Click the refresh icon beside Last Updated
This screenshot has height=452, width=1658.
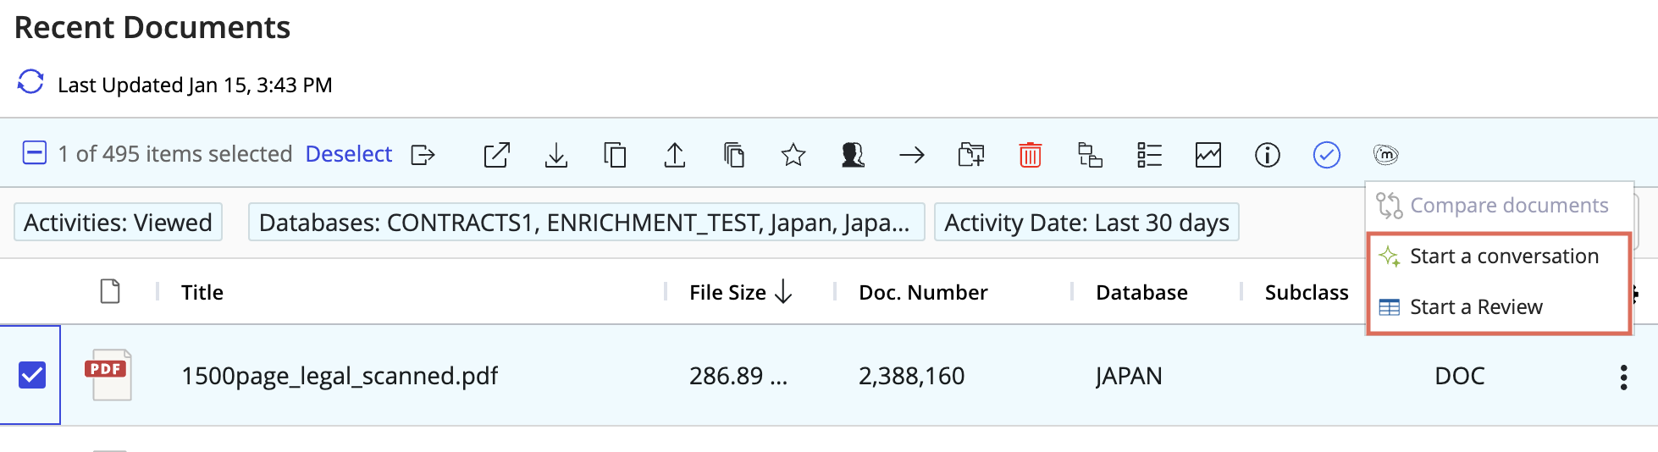click(x=30, y=82)
